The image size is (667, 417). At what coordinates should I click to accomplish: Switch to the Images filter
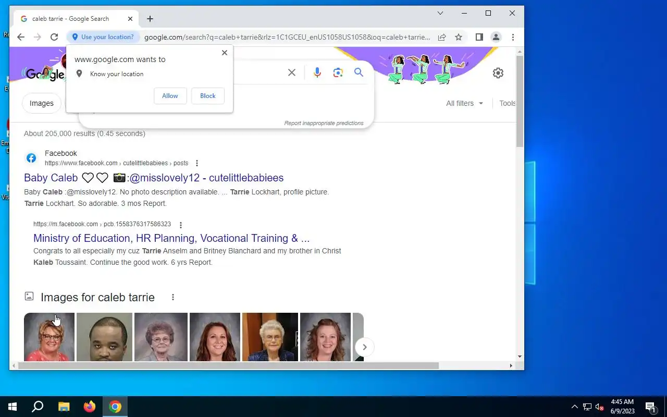pos(42,103)
